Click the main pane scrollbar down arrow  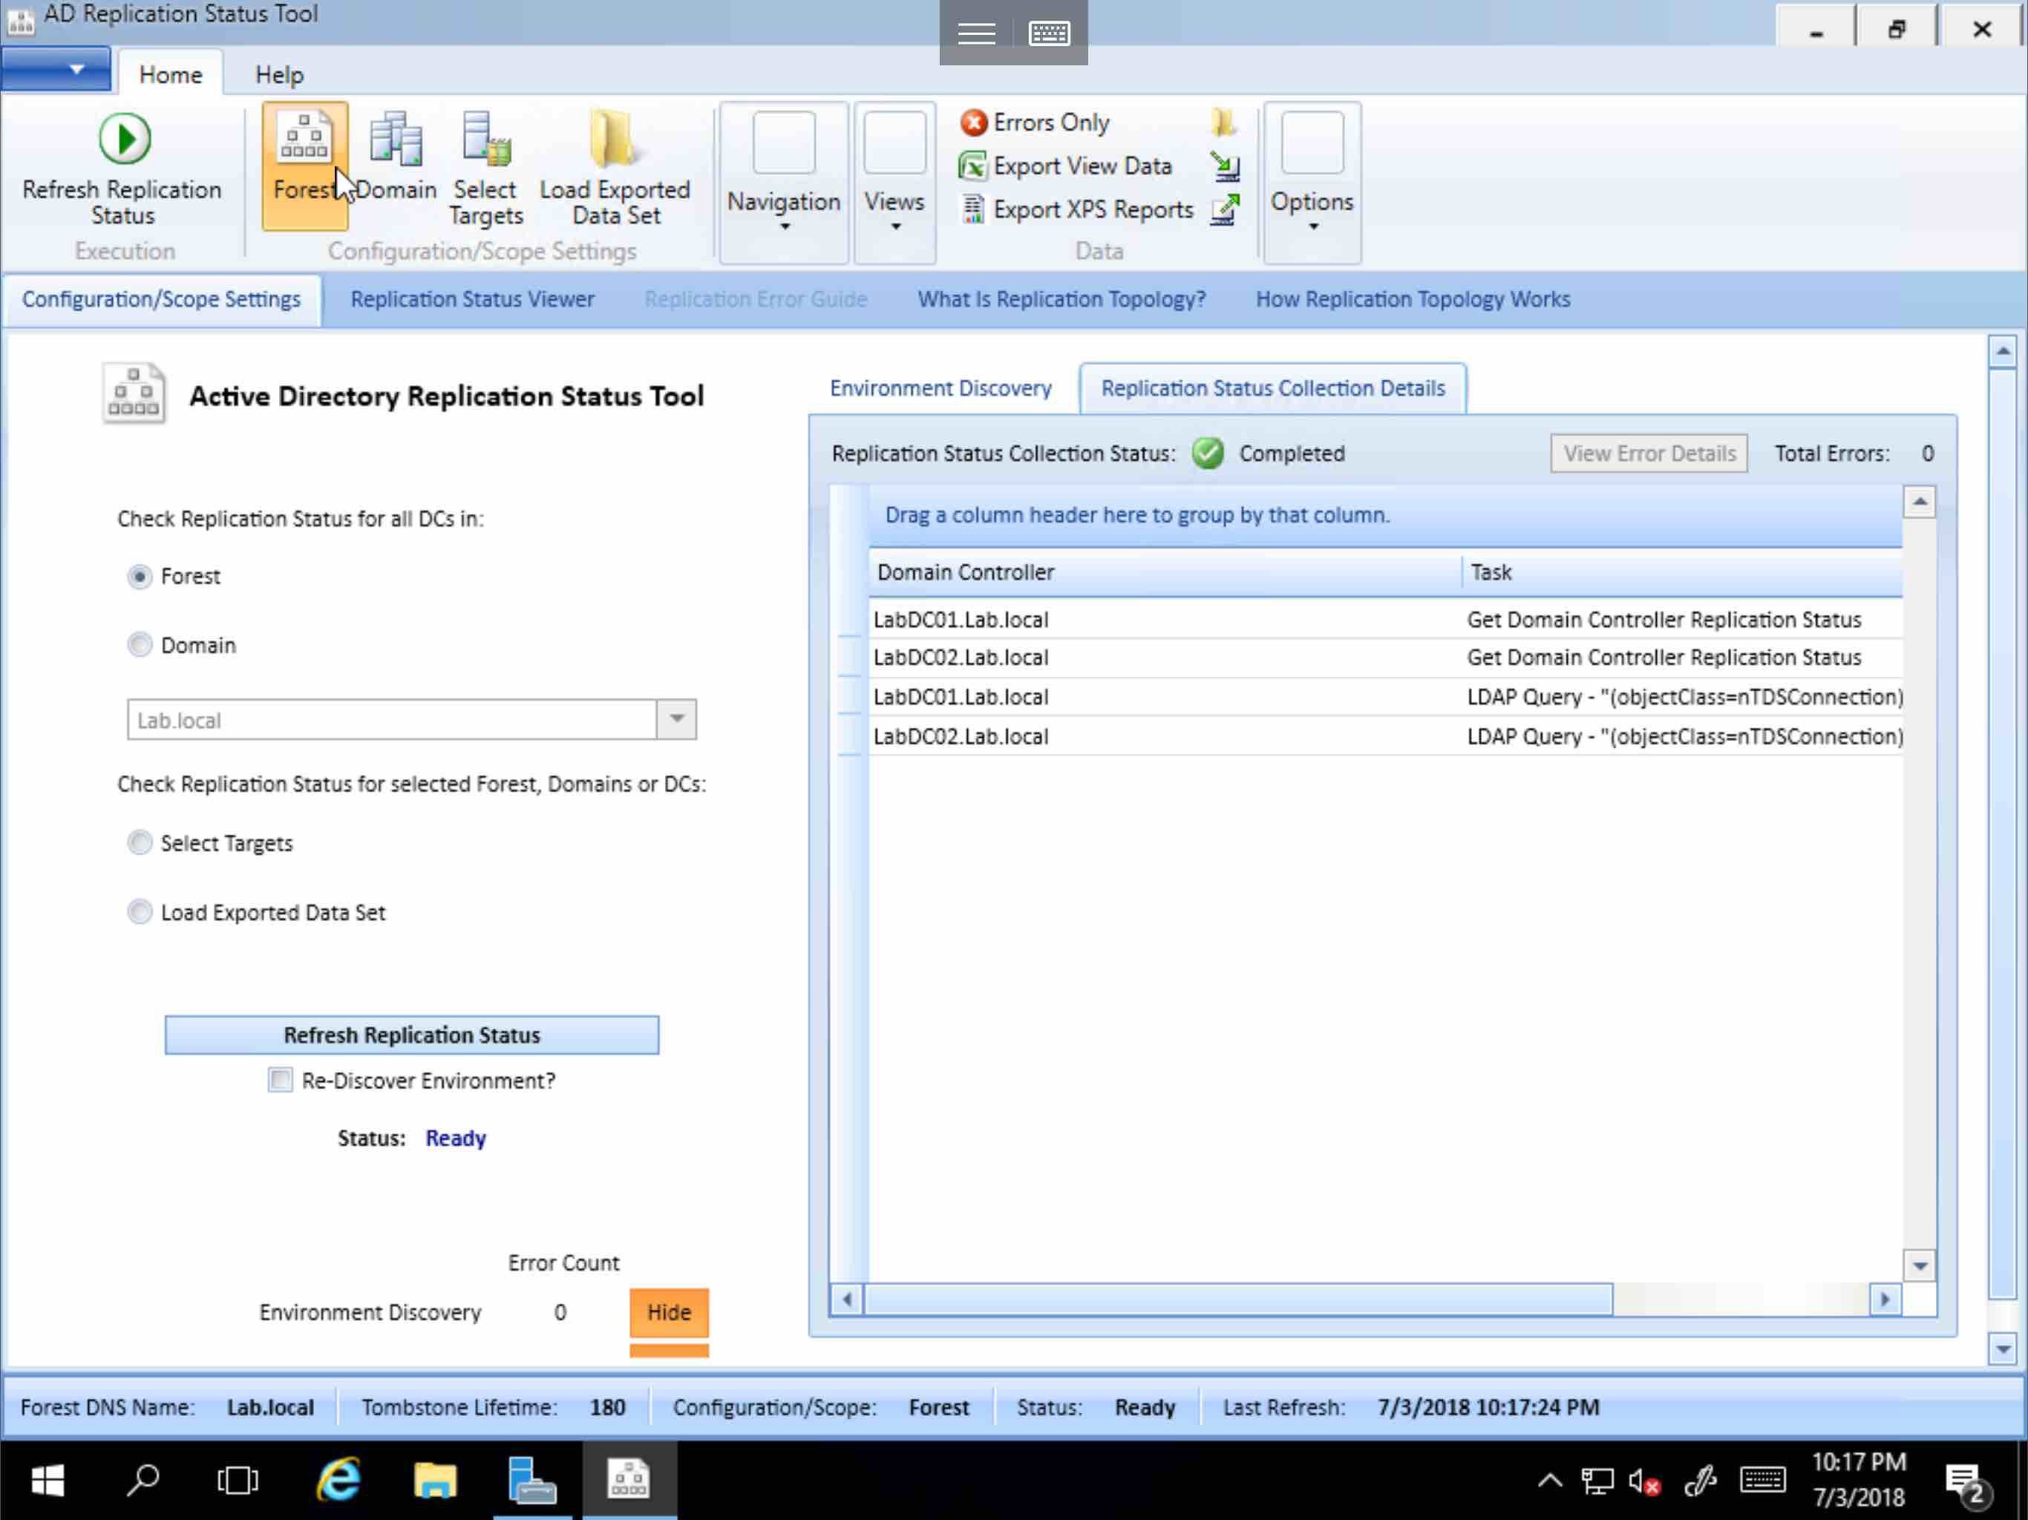(2004, 1349)
